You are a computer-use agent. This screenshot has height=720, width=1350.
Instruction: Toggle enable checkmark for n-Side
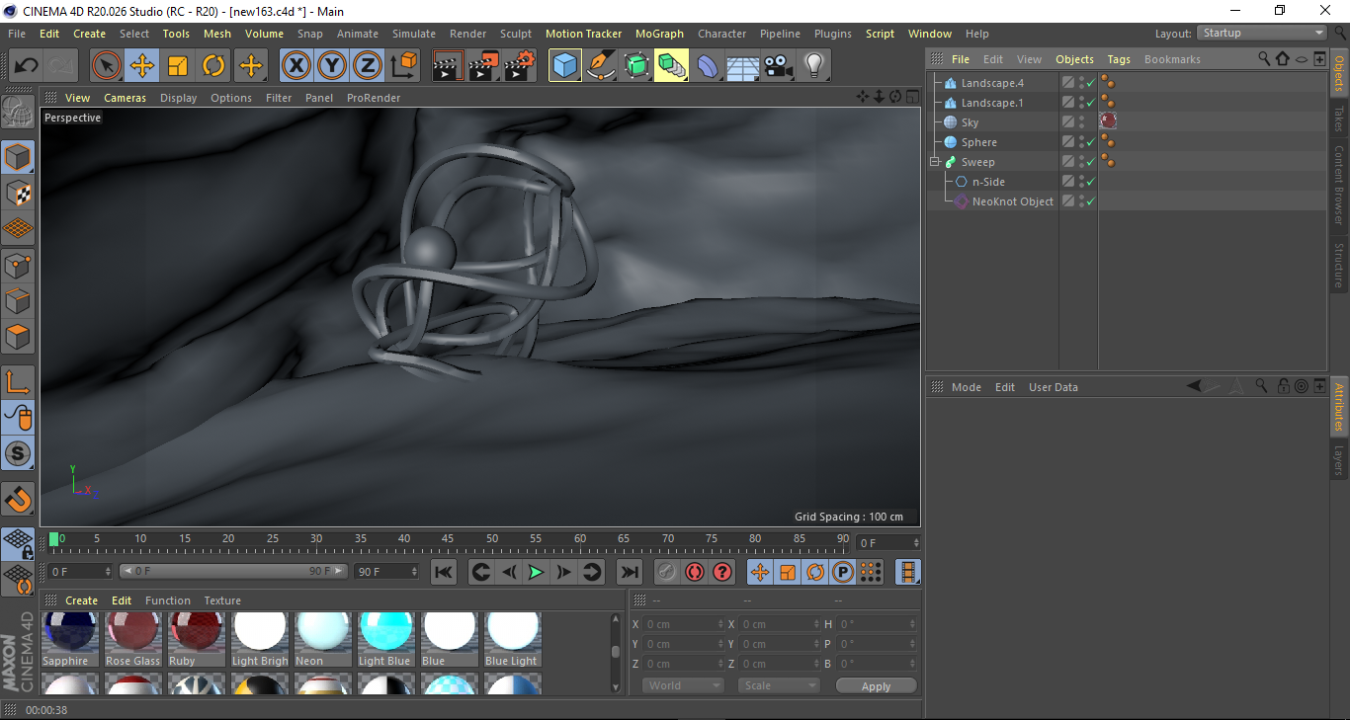1091,182
